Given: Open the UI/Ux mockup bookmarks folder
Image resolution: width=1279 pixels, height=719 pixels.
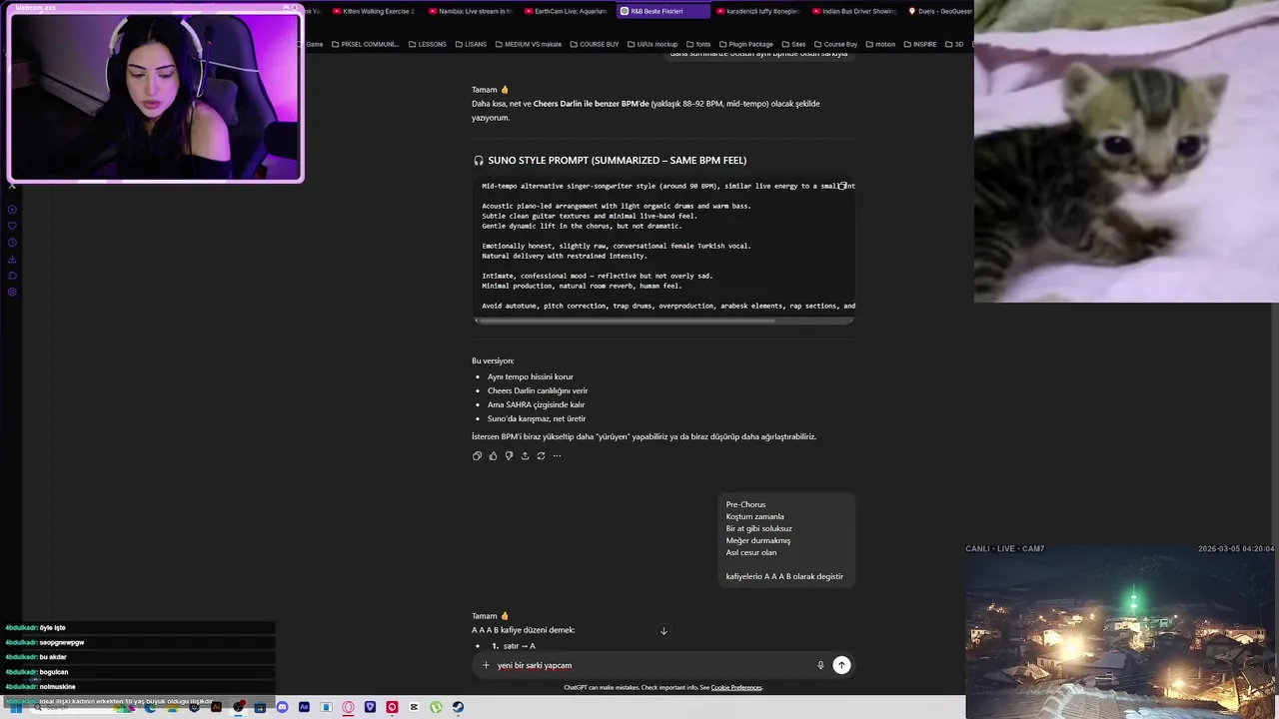Looking at the screenshot, I should (x=651, y=44).
